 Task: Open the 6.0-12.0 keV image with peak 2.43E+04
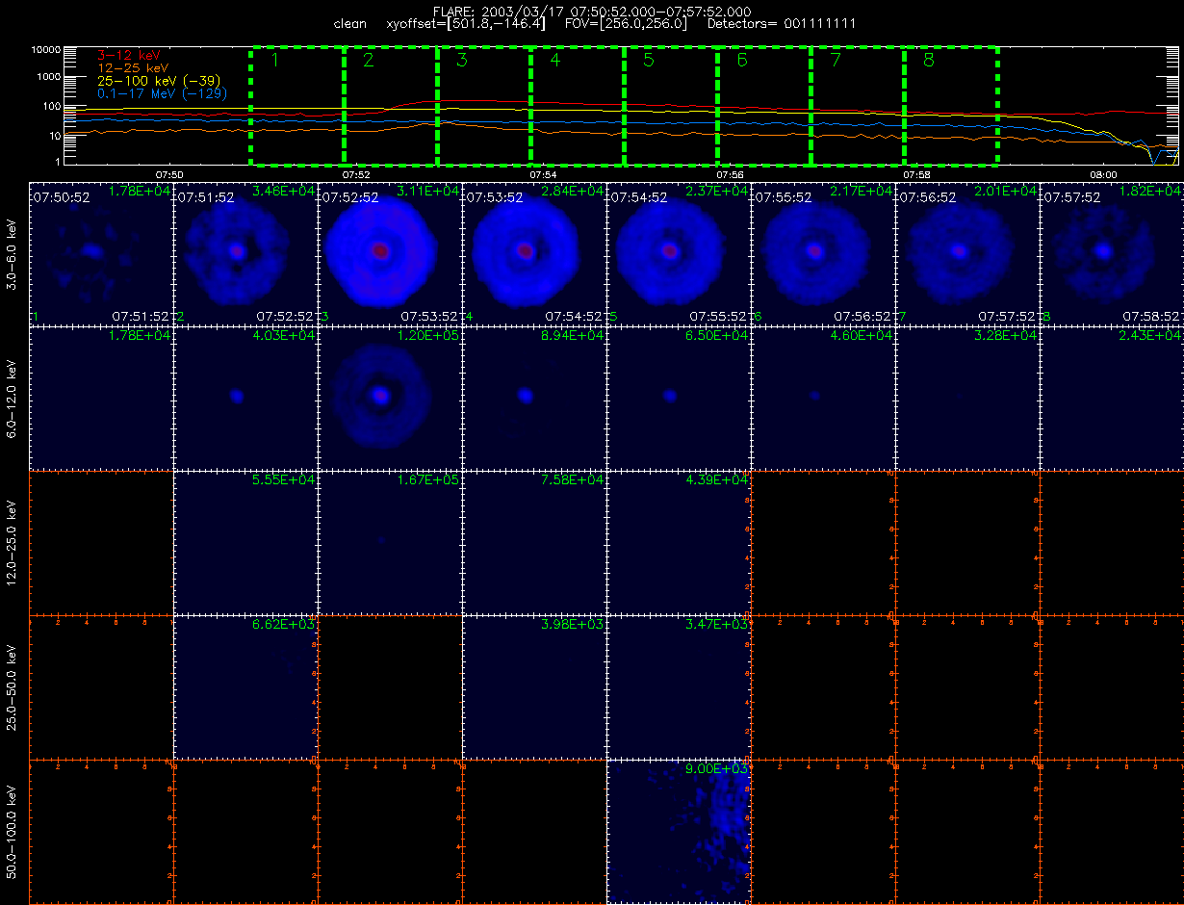(1112, 398)
